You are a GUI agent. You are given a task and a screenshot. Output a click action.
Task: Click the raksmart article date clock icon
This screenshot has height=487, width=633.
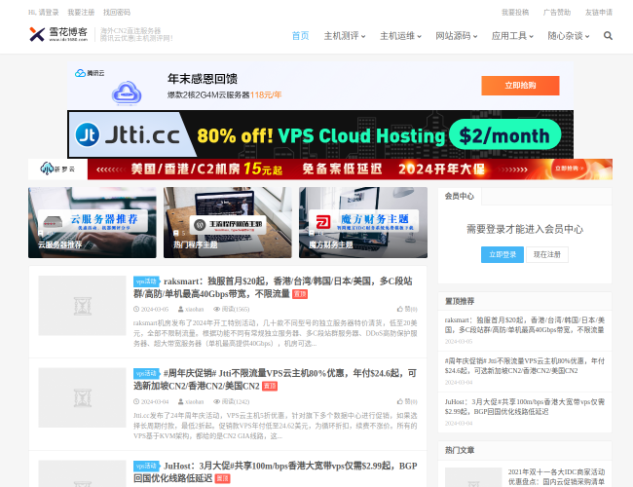click(x=136, y=310)
